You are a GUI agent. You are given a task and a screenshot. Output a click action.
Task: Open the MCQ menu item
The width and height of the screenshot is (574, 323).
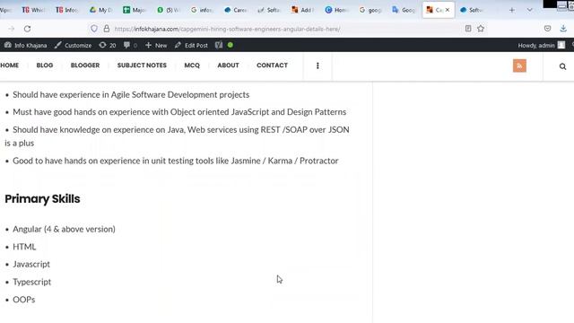coord(192,65)
